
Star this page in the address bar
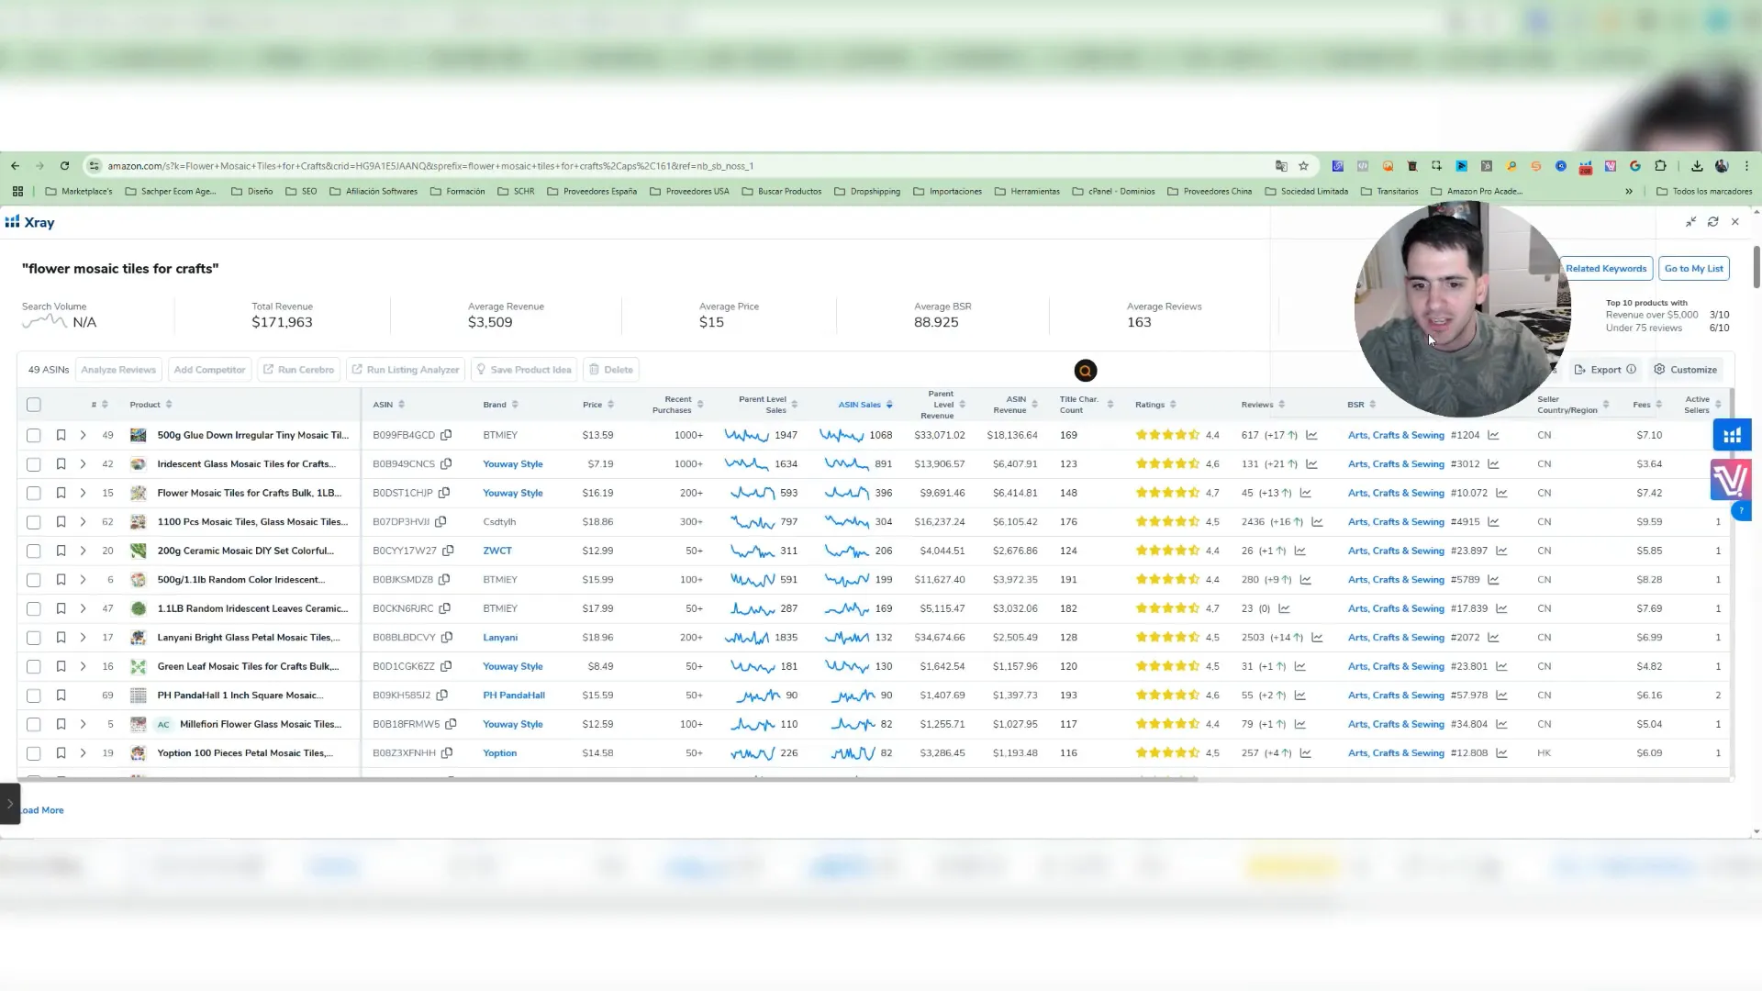(x=1303, y=166)
